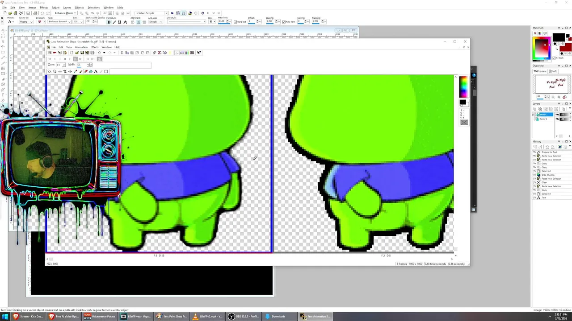572x321 pixels.
Task: Click the Overview preview thumbnail
Action: 551,84
